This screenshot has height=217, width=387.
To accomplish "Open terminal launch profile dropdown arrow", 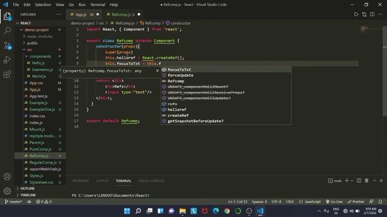I will [x=352, y=181].
